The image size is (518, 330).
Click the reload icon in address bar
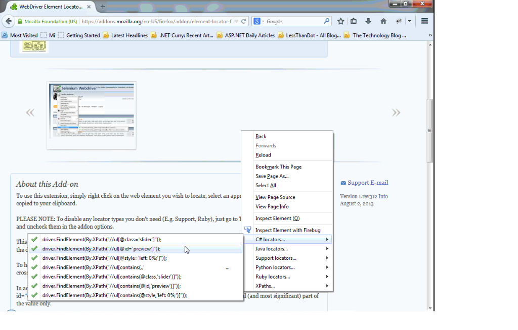coord(244,21)
